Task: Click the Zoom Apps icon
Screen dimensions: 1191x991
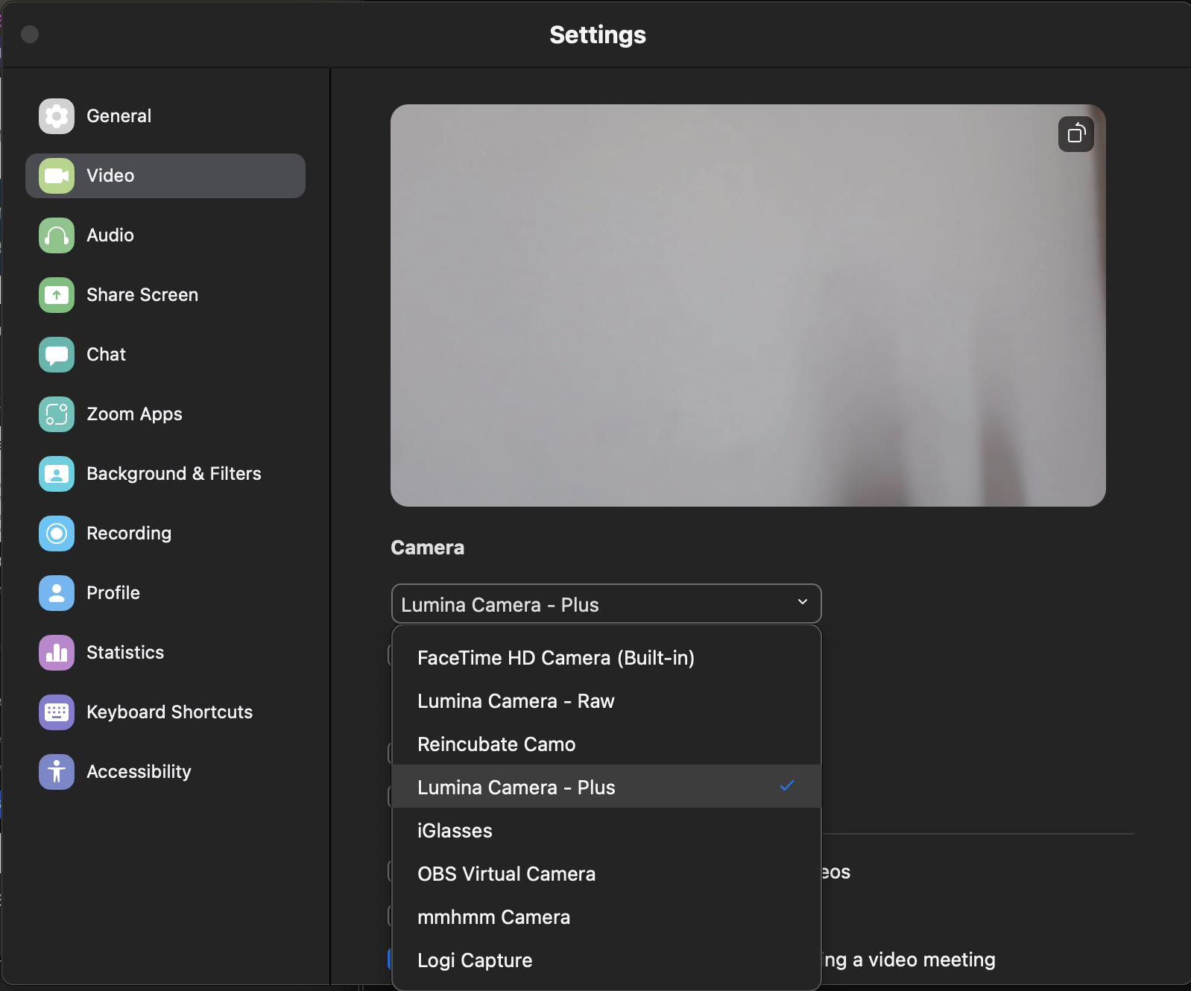Action: [x=57, y=414]
